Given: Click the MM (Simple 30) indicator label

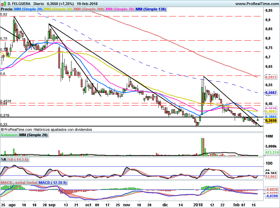Looking at the screenshot, I should [120, 9].
